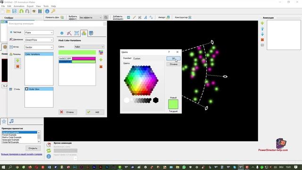Open project via yellow folder icon
The width and height of the screenshot is (302, 170).
pos(8,11)
